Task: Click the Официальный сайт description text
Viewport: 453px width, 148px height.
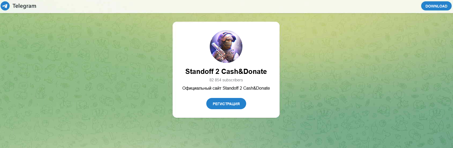Action: 226,88
